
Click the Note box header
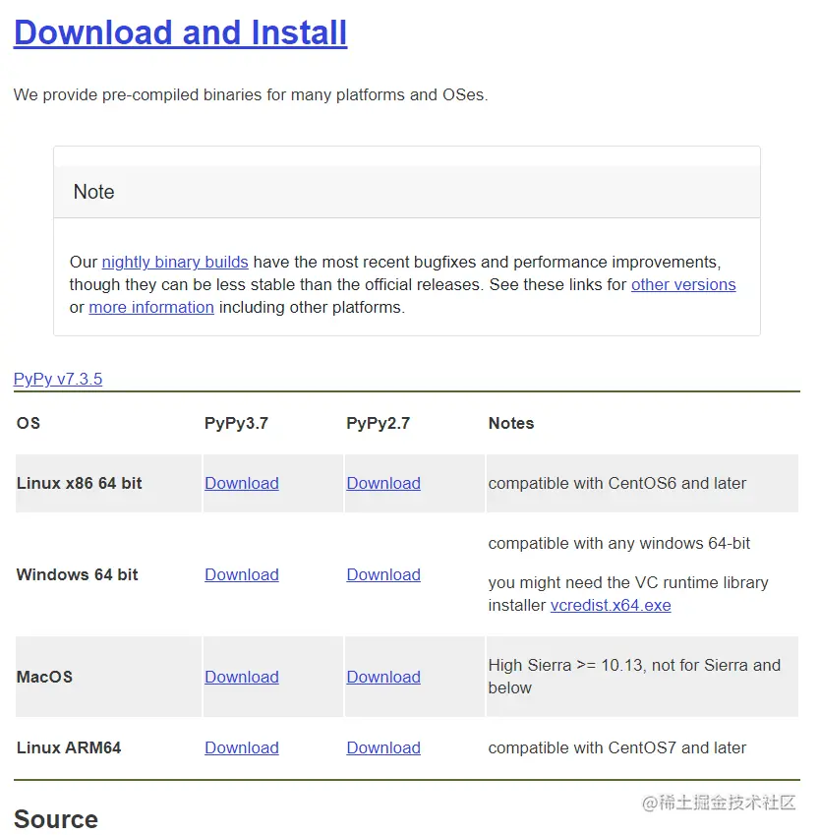point(407,192)
